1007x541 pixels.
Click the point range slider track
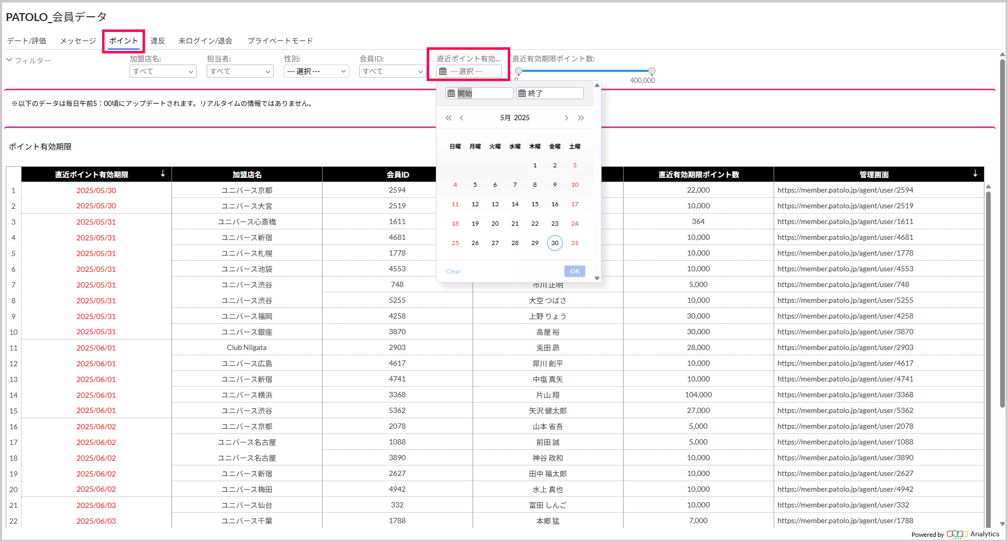[x=585, y=71]
